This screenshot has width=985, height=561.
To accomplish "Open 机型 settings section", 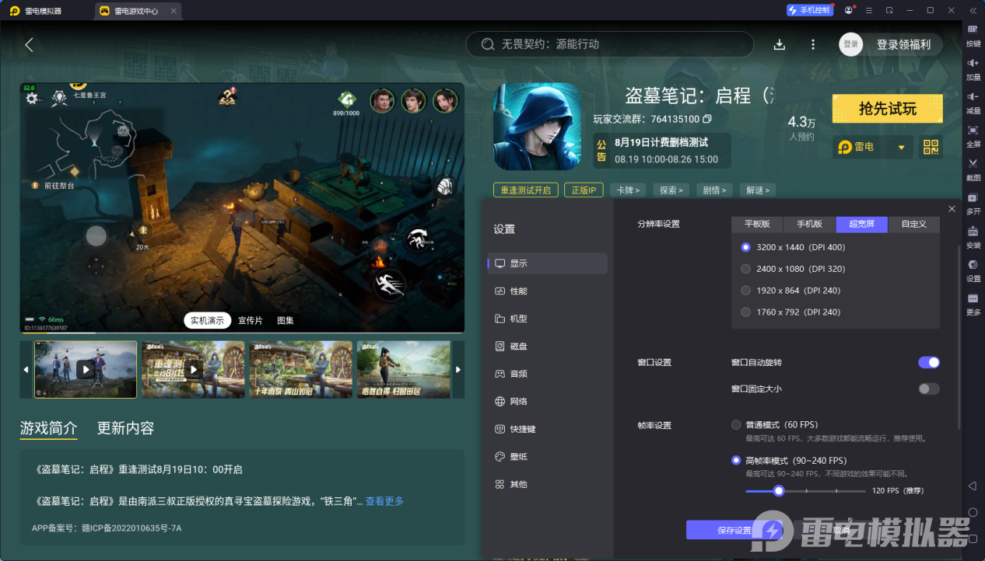I will coord(547,319).
